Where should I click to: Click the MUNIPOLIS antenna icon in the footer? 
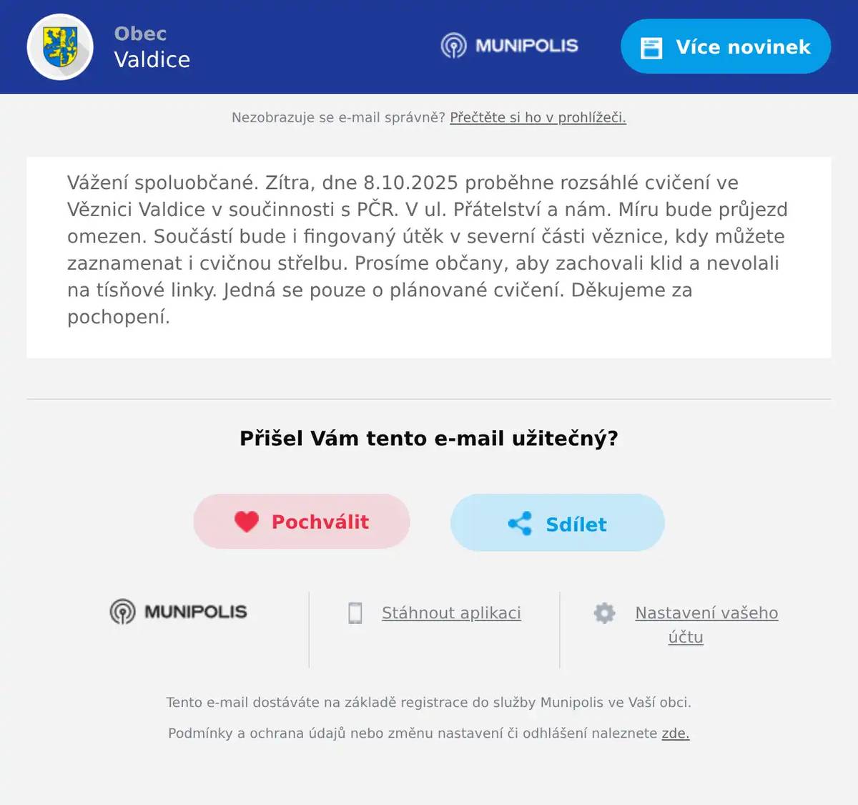pyautogui.click(x=122, y=612)
